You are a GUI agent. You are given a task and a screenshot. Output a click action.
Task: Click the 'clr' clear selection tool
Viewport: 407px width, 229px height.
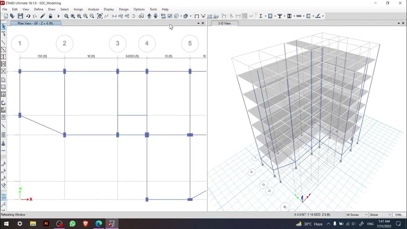(x=3, y=179)
